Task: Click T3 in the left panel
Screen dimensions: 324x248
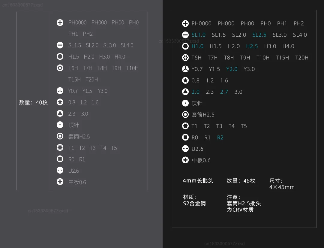Action: pyautogui.click(x=93, y=148)
